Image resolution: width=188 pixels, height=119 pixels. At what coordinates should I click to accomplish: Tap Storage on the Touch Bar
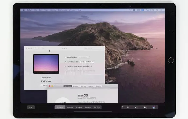click(79, 107)
